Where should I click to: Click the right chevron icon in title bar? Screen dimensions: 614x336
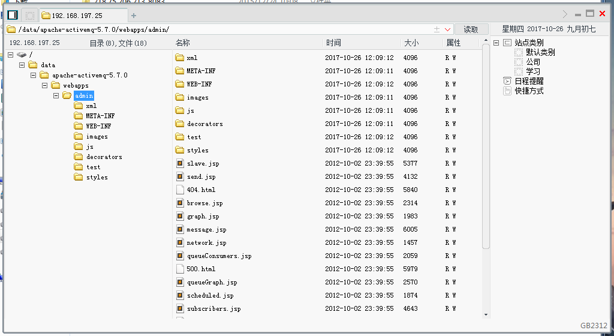pos(565,14)
